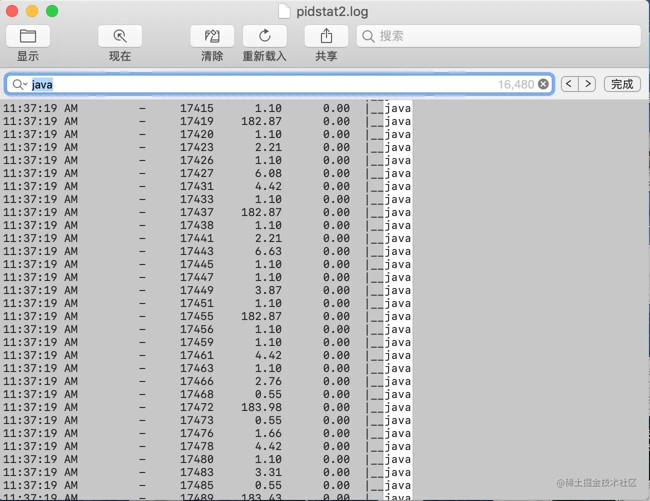650x501 pixels.
Task: Select PID value 17451
Action: 197,303
